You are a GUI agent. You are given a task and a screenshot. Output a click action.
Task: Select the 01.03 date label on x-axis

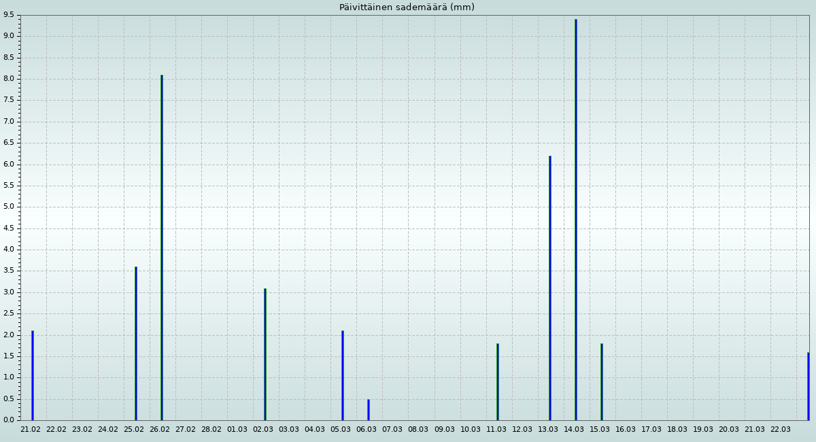click(237, 430)
